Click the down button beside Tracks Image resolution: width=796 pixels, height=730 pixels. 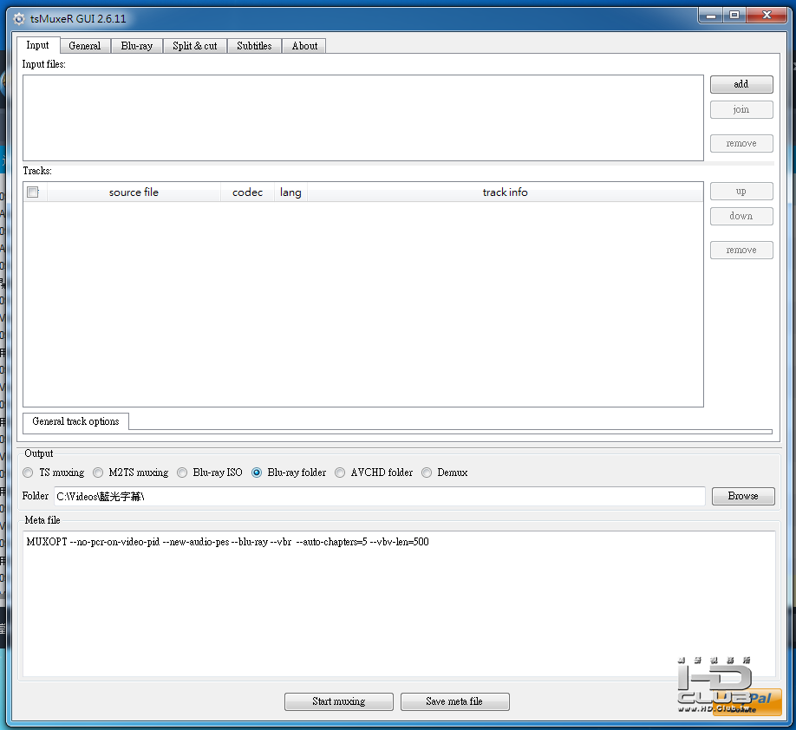point(741,216)
